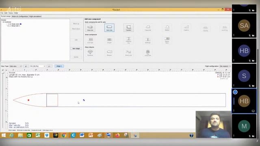Add a Shock cord component

(x=128, y=53)
